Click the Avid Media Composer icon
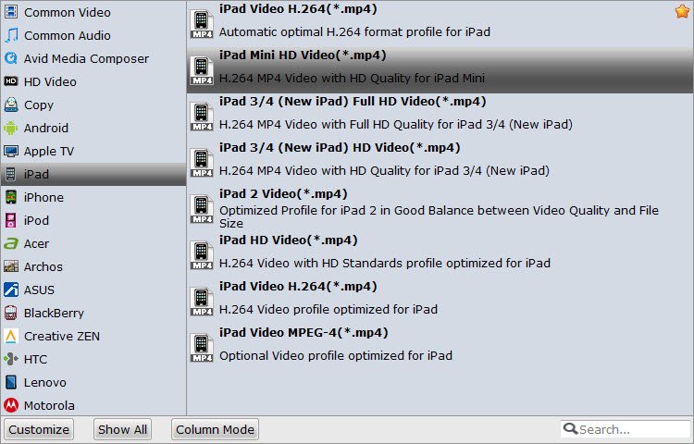This screenshot has width=694, height=444. 11,58
